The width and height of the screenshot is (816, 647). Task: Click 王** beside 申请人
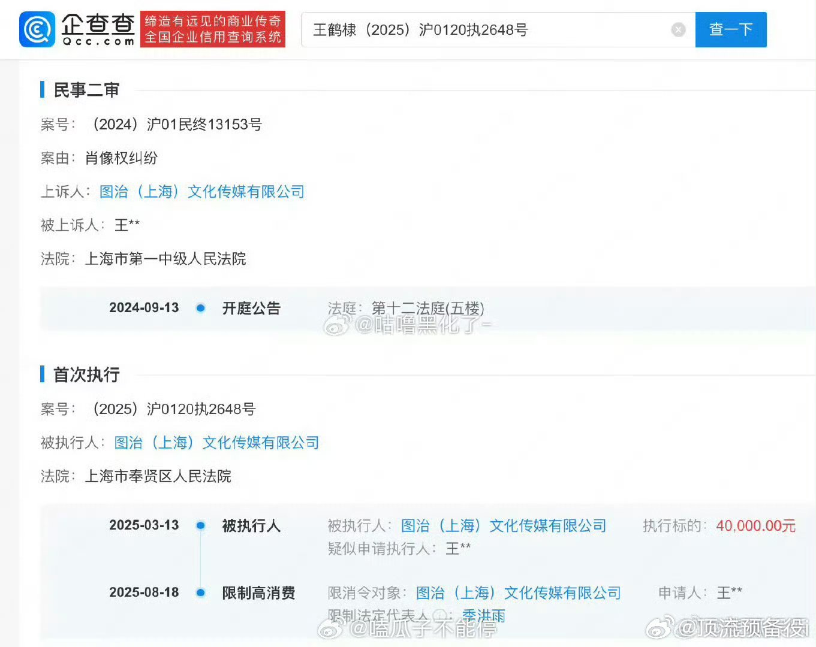tap(730, 593)
